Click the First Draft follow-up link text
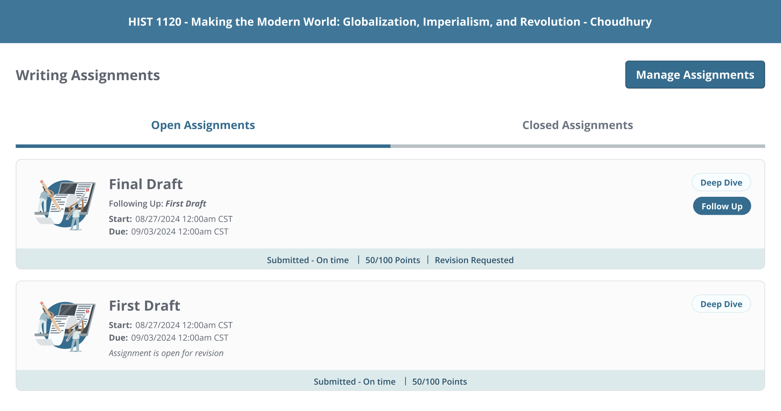The height and width of the screenshot is (411, 781). [x=186, y=203]
